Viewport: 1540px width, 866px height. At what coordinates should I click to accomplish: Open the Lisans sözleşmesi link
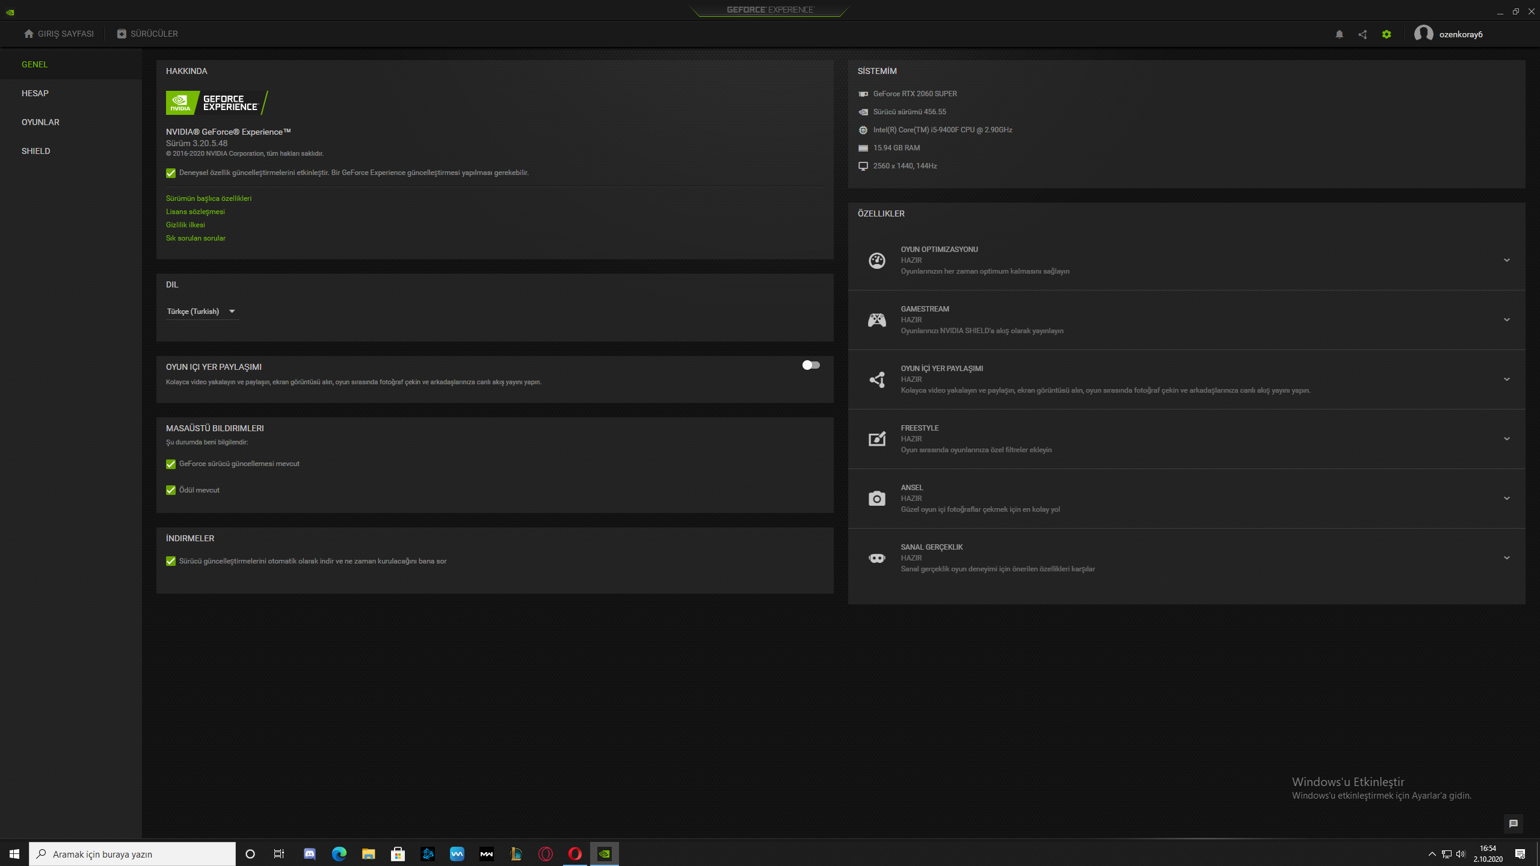[x=195, y=212]
